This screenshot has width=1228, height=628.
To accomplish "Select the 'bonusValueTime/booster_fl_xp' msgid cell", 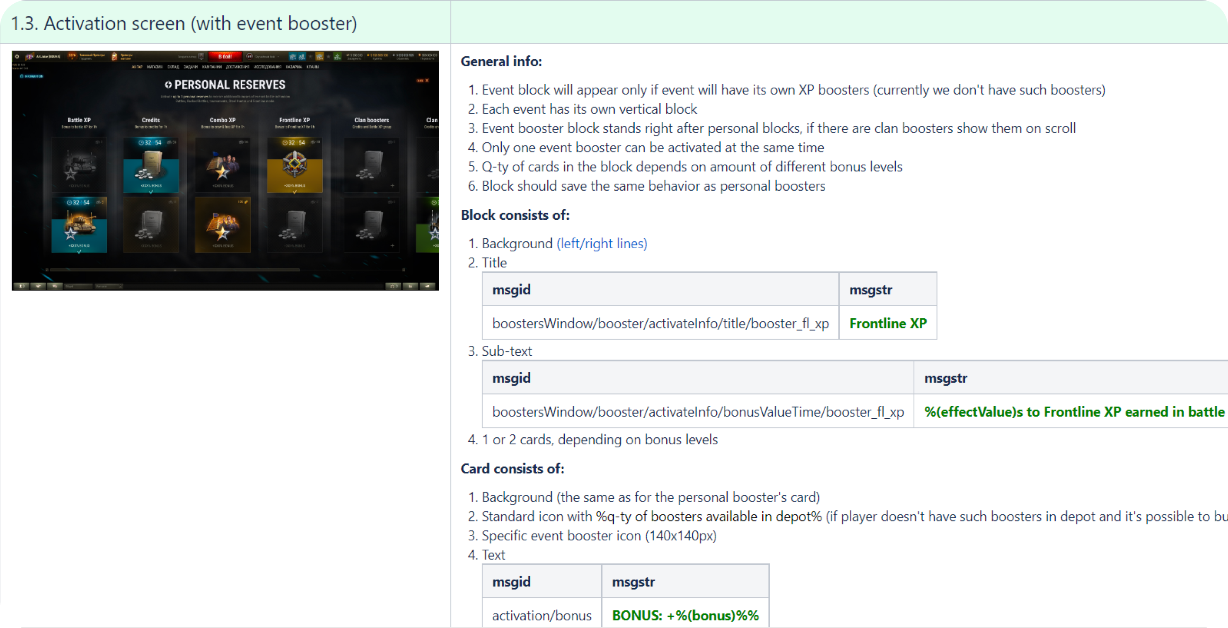I will tap(698, 412).
